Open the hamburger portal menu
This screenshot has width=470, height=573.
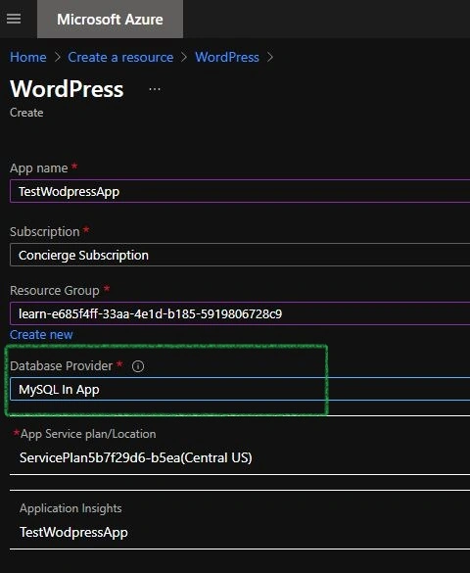[14, 19]
